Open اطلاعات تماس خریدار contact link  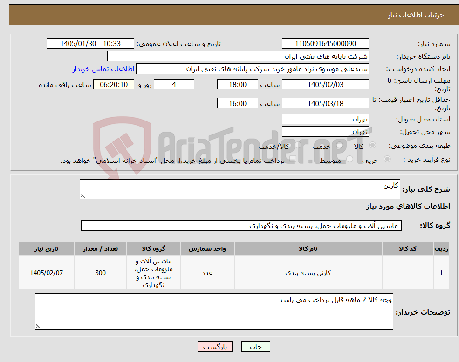(x=103, y=69)
